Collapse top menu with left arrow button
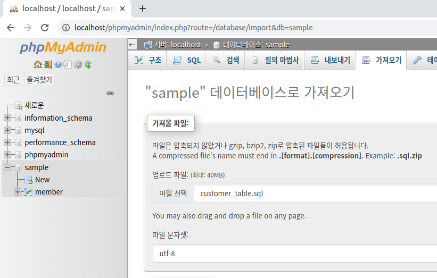This screenshot has height=278, width=437. coord(133,45)
